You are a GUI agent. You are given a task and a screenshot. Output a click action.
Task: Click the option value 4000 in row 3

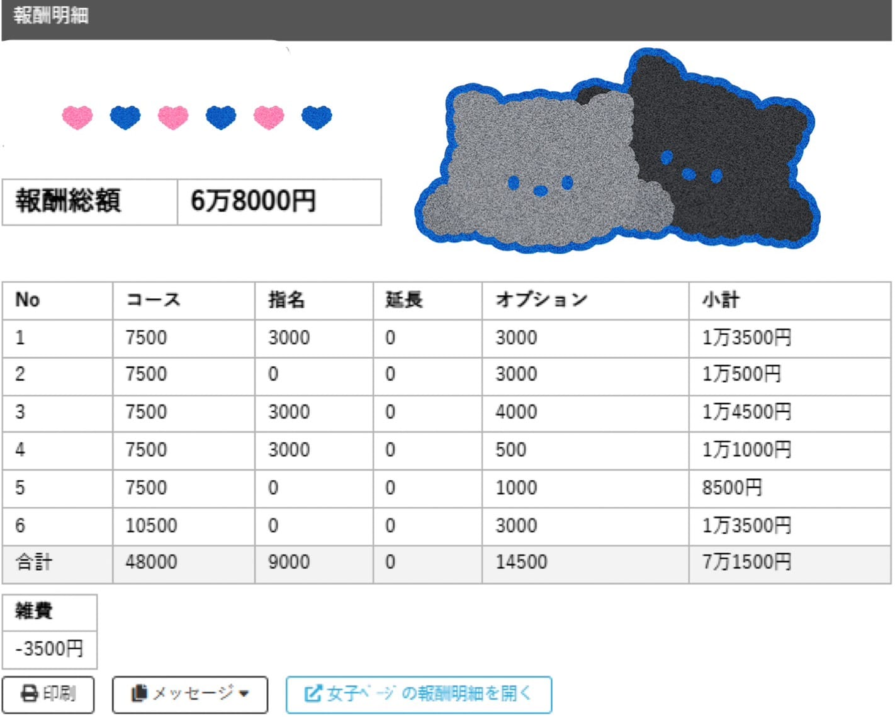coord(516,412)
